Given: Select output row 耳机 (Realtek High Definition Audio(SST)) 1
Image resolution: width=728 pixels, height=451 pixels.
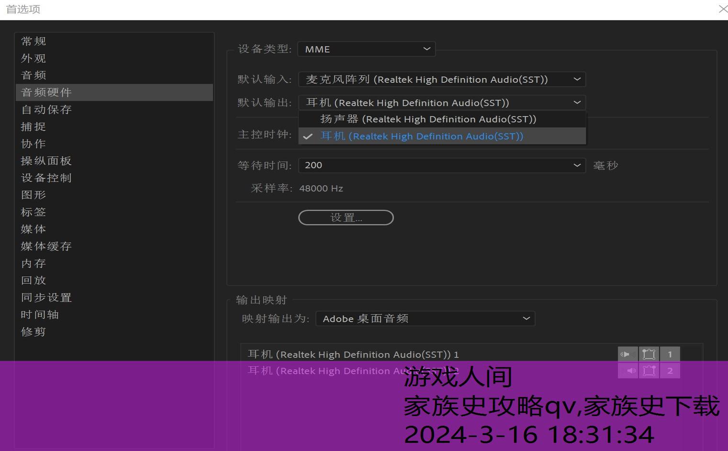Looking at the screenshot, I should [353, 354].
